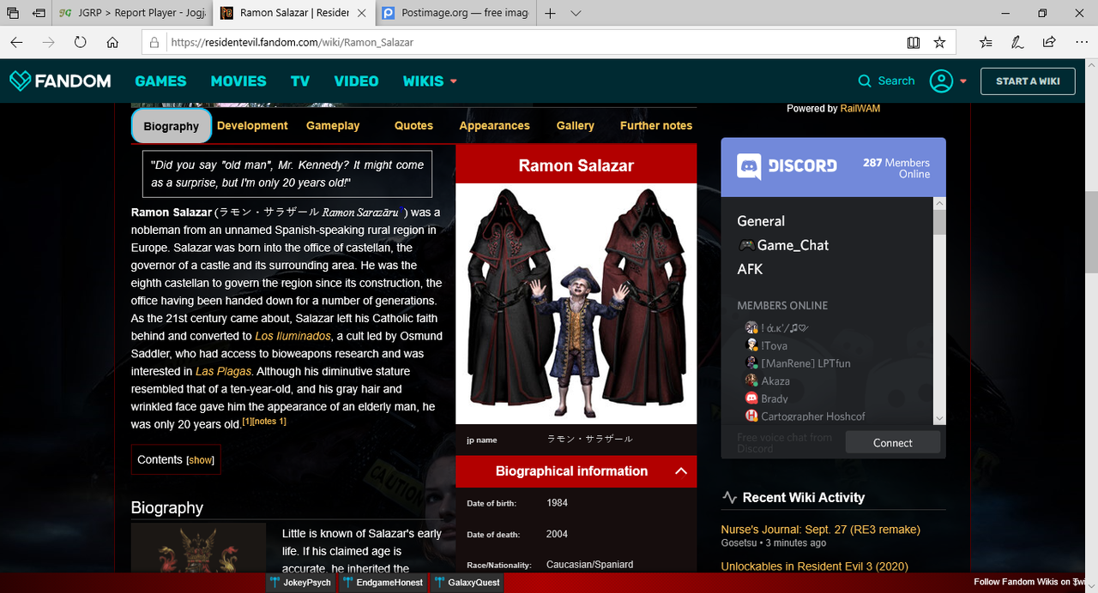This screenshot has width=1098, height=593.
Task: Click Discord widget scrollbar down arrow
Action: tap(939, 418)
